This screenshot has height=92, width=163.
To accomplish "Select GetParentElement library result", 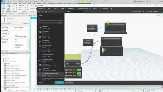I will [x=50, y=51].
